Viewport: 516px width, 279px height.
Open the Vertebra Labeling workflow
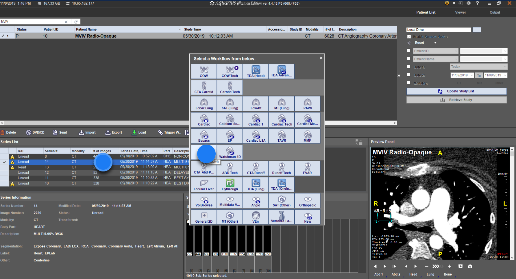coord(282,217)
